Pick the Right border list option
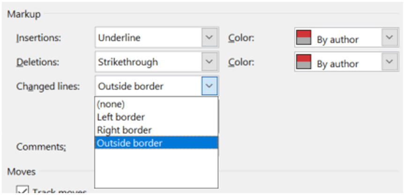The image size is (404, 195). pos(124,130)
